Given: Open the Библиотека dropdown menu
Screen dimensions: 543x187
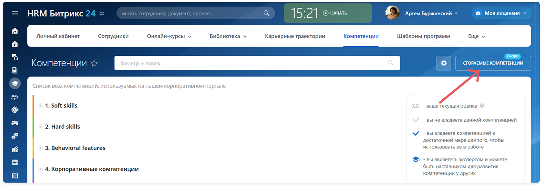Looking at the screenshot, I should coord(228,36).
